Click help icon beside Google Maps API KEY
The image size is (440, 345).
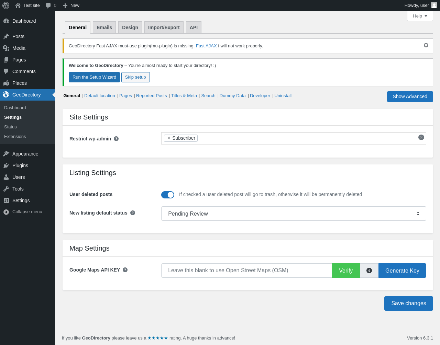125,270
